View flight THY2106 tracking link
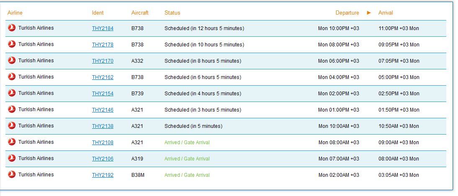Image resolution: width=458 pixels, height=196 pixels. (103, 159)
